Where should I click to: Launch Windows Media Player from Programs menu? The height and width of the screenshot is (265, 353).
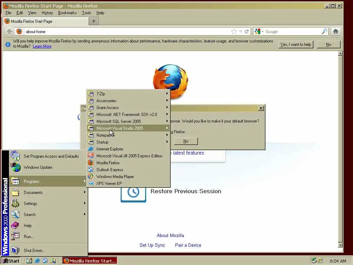pos(128,176)
